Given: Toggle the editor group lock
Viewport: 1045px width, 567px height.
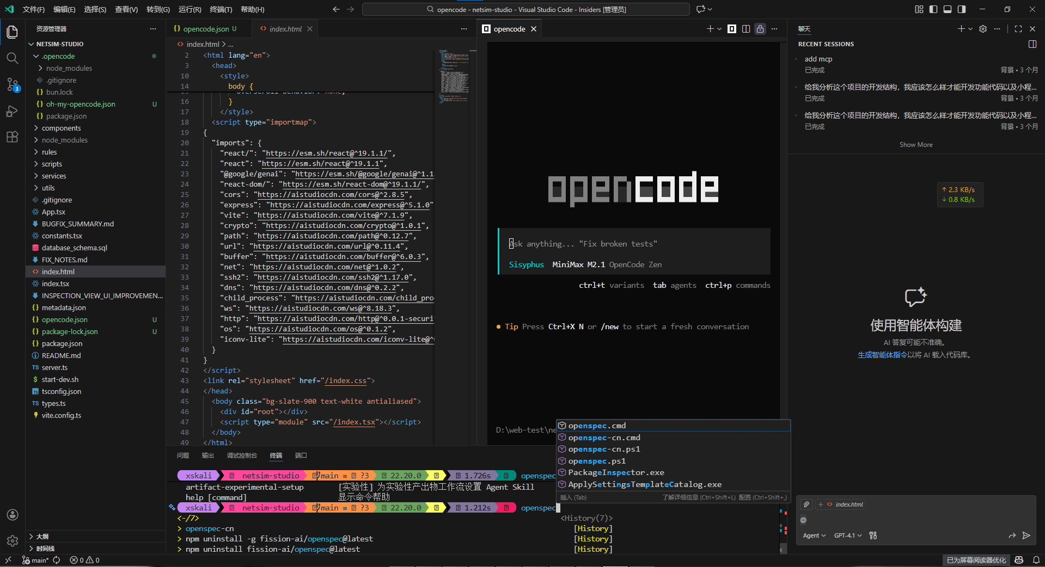Looking at the screenshot, I should pyautogui.click(x=760, y=29).
